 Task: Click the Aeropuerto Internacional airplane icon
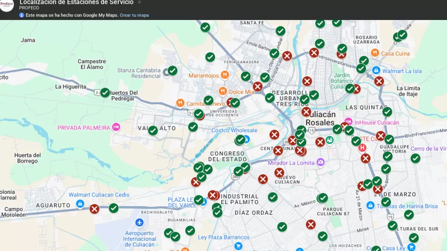pyautogui.click(x=139, y=223)
